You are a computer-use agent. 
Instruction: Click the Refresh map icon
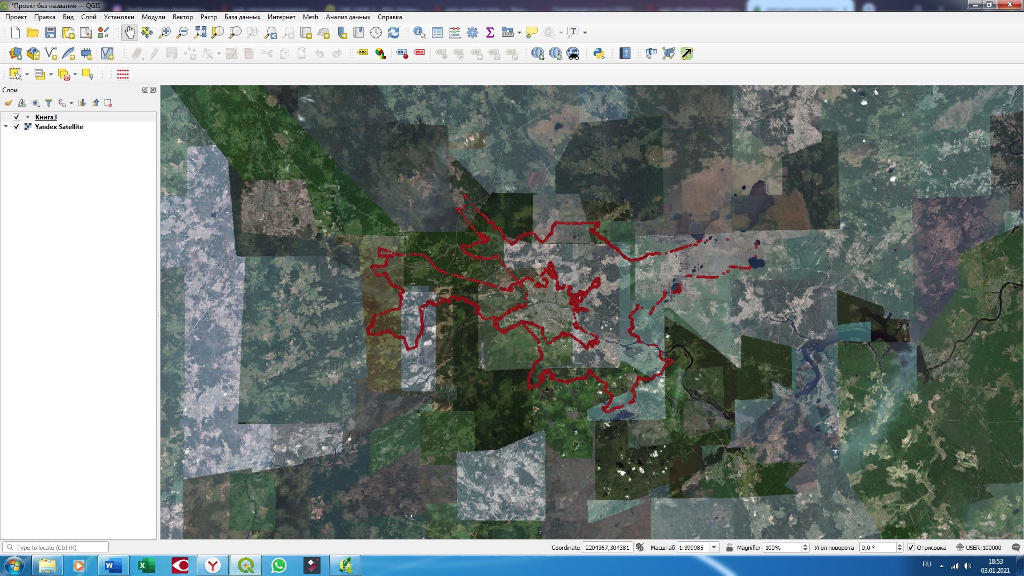[x=394, y=33]
